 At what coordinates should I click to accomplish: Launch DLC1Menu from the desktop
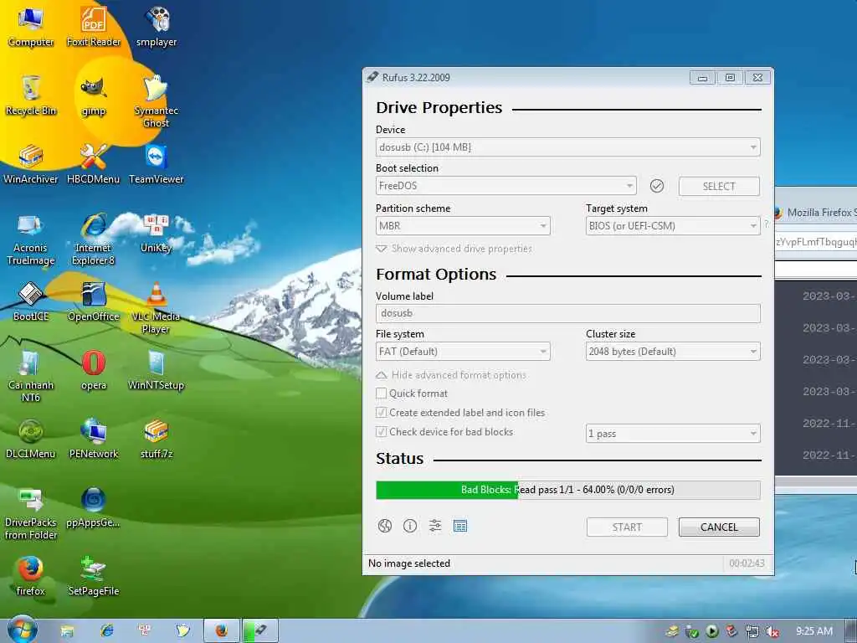tap(31, 439)
